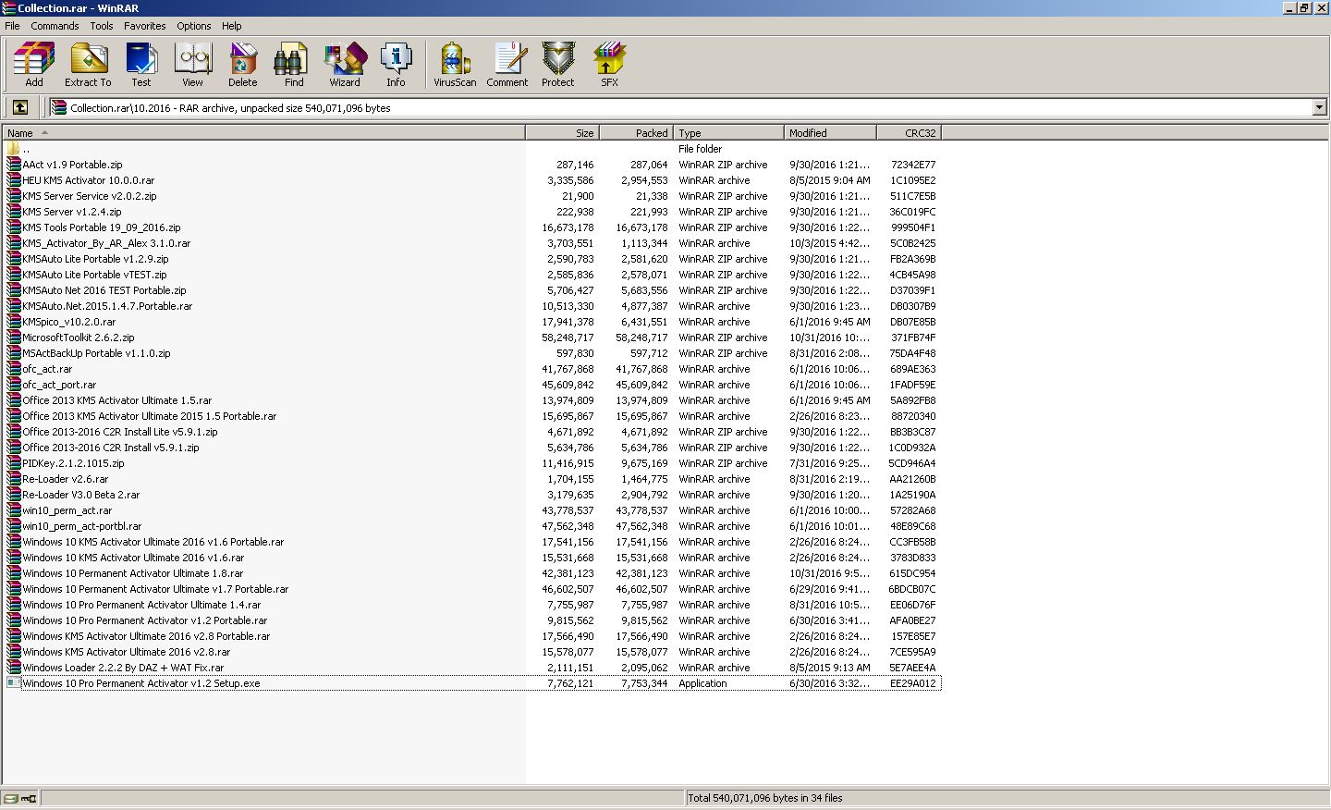Image resolution: width=1331 pixels, height=810 pixels.
Task: Sort by Modified column header
Action: point(831,133)
